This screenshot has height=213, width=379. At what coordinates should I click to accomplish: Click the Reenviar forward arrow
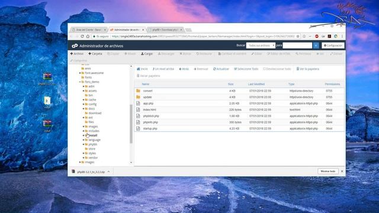click(201, 69)
